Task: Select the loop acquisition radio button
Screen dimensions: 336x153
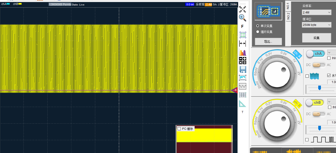Action: point(258,32)
